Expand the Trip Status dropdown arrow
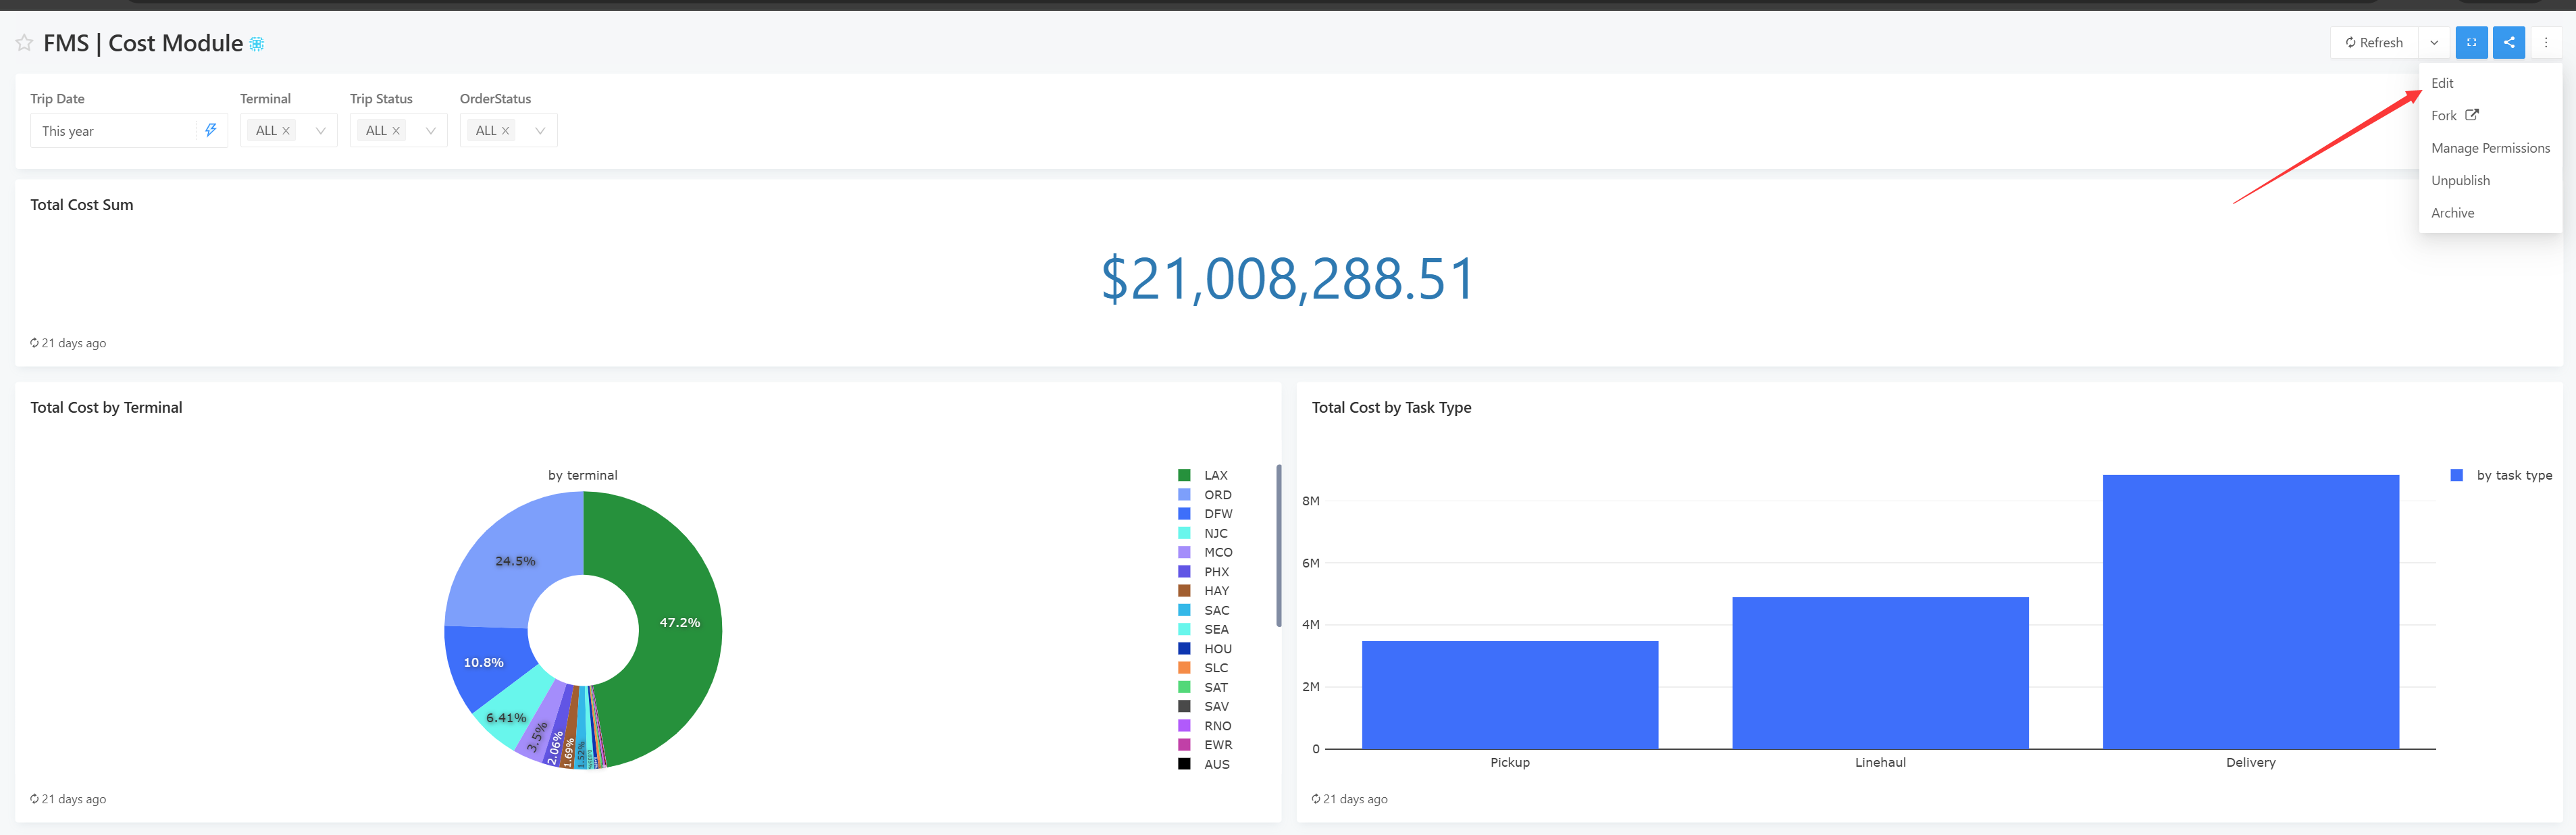The width and height of the screenshot is (2576, 835). [430, 131]
